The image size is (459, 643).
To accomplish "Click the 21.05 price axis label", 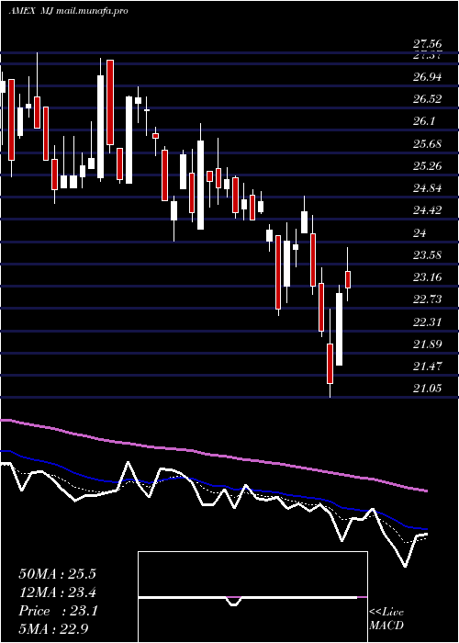I will pyautogui.click(x=428, y=389).
